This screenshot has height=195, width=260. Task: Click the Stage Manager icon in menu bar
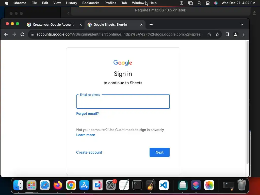pos(191,3)
